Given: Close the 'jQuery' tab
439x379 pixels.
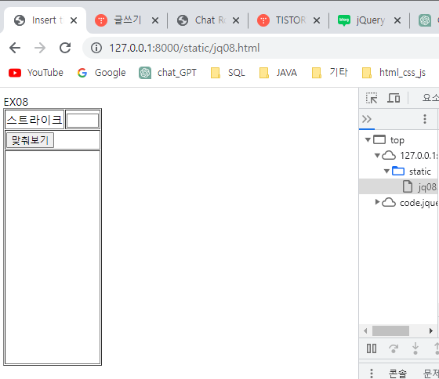Looking at the screenshot, I should (x=397, y=20).
